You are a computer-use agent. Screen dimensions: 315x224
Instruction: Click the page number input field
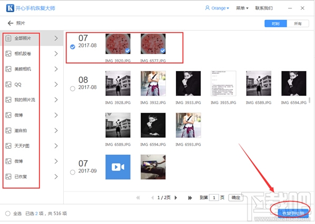click(x=214, y=198)
